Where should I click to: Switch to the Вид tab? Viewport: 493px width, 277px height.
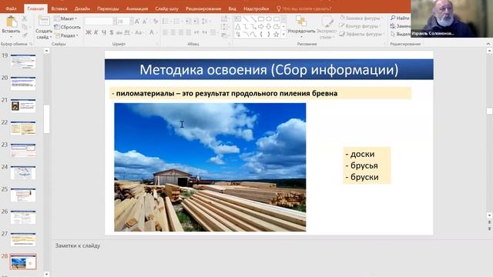click(x=232, y=8)
